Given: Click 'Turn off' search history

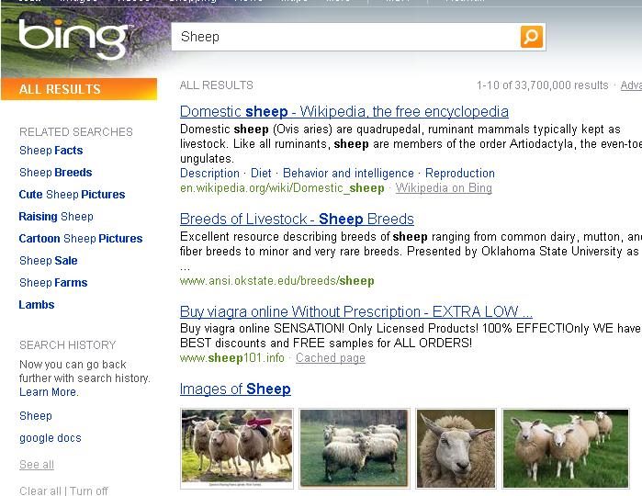Looking at the screenshot, I should (x=89, y=490).
